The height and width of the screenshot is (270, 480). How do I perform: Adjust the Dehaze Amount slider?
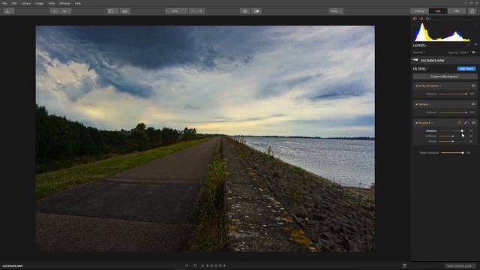pos(452,112)
